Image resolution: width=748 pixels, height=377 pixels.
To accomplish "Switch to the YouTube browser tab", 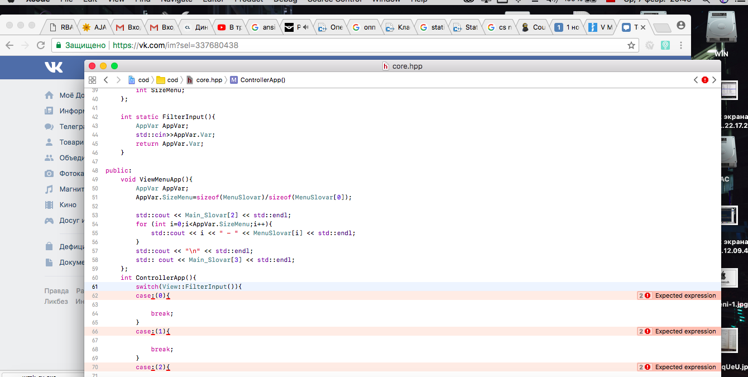I will 229,27.
